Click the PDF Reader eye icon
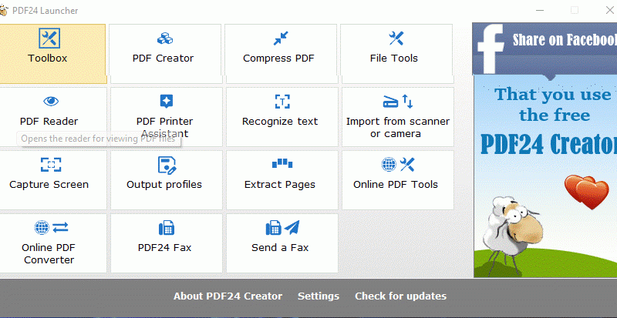617x318 pixels. pyautogui.click(x=51, y=101)
